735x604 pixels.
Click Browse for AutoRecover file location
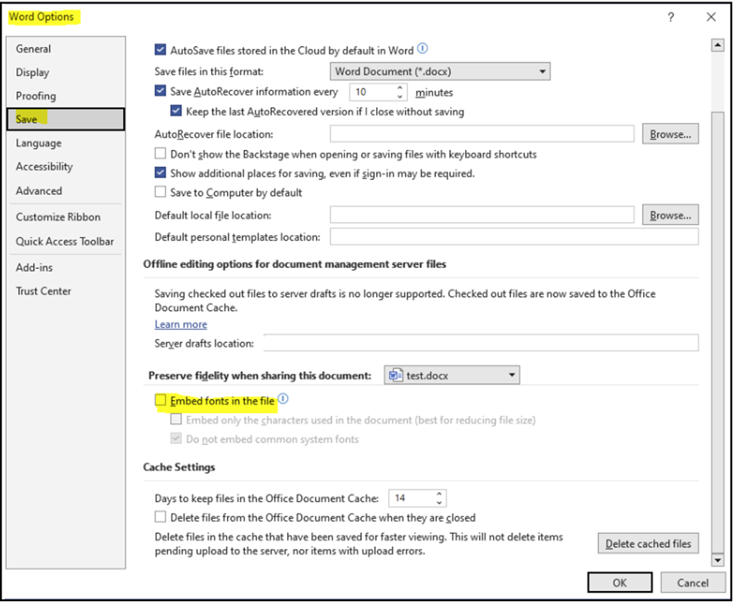click(x=670, y=134)
